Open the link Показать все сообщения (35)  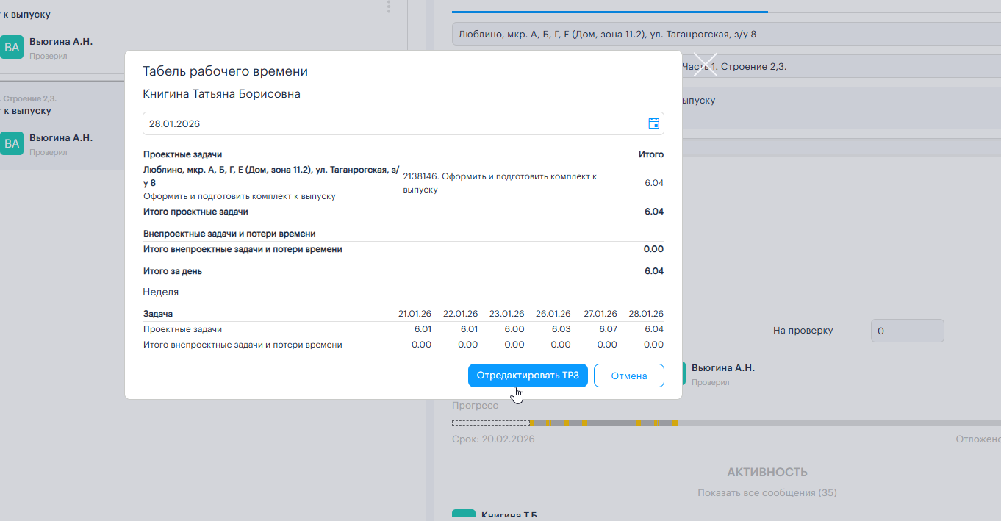tap(767, 492)
